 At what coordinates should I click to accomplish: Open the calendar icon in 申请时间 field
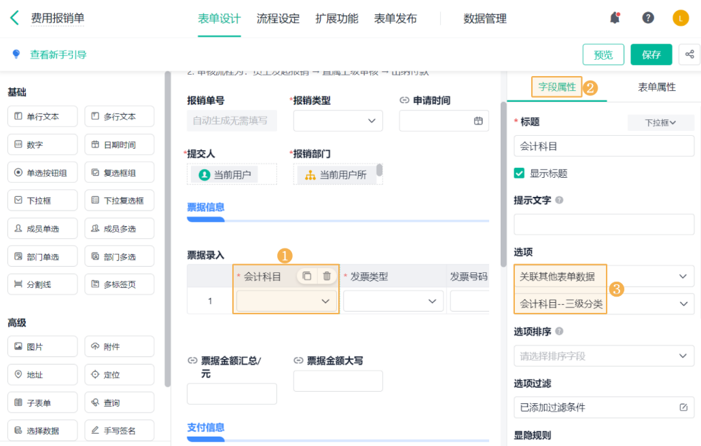[478, 121]
